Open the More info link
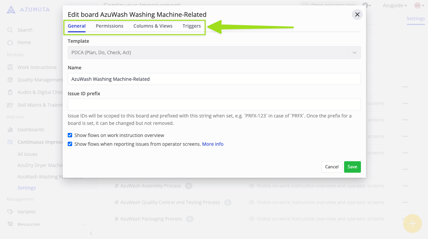The width and height of the screenshot is (428, 239). click(x=213, y=144)
